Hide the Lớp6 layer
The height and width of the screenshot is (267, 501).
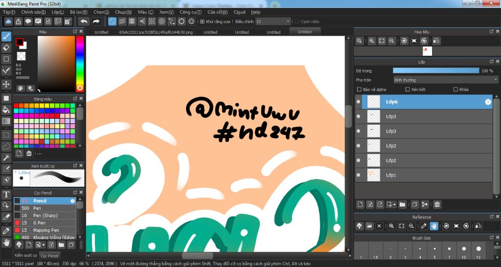tap(358, 102)
